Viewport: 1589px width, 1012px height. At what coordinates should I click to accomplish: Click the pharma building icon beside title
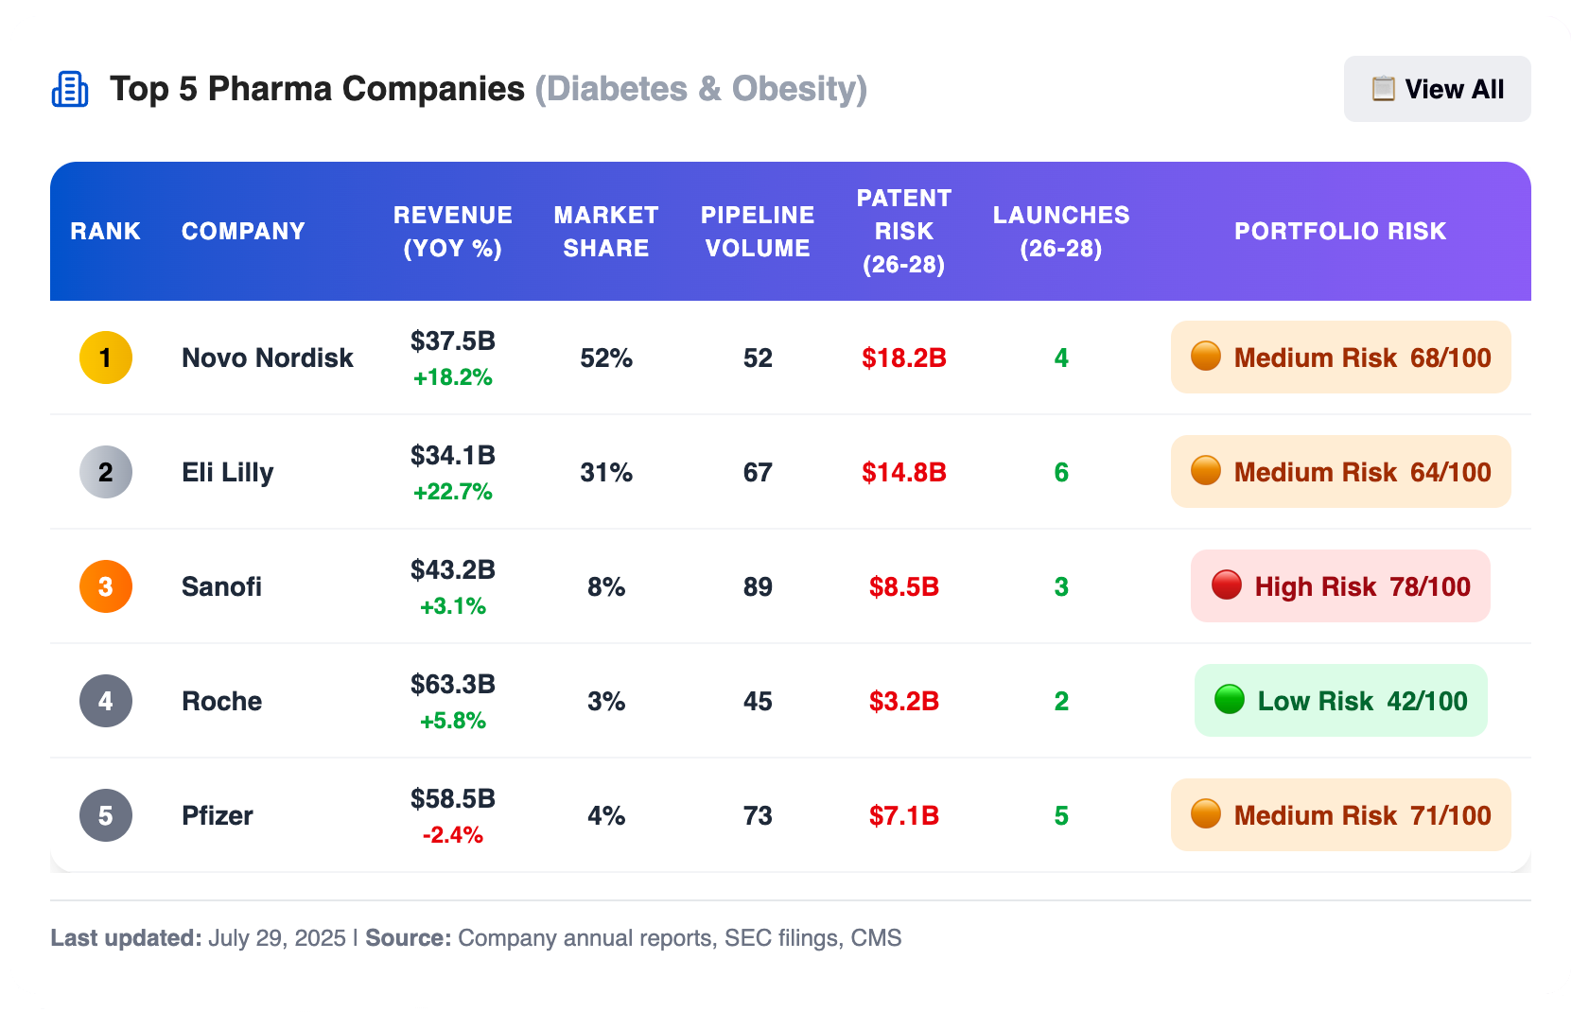pyautogui.click(x=70, y=89)
